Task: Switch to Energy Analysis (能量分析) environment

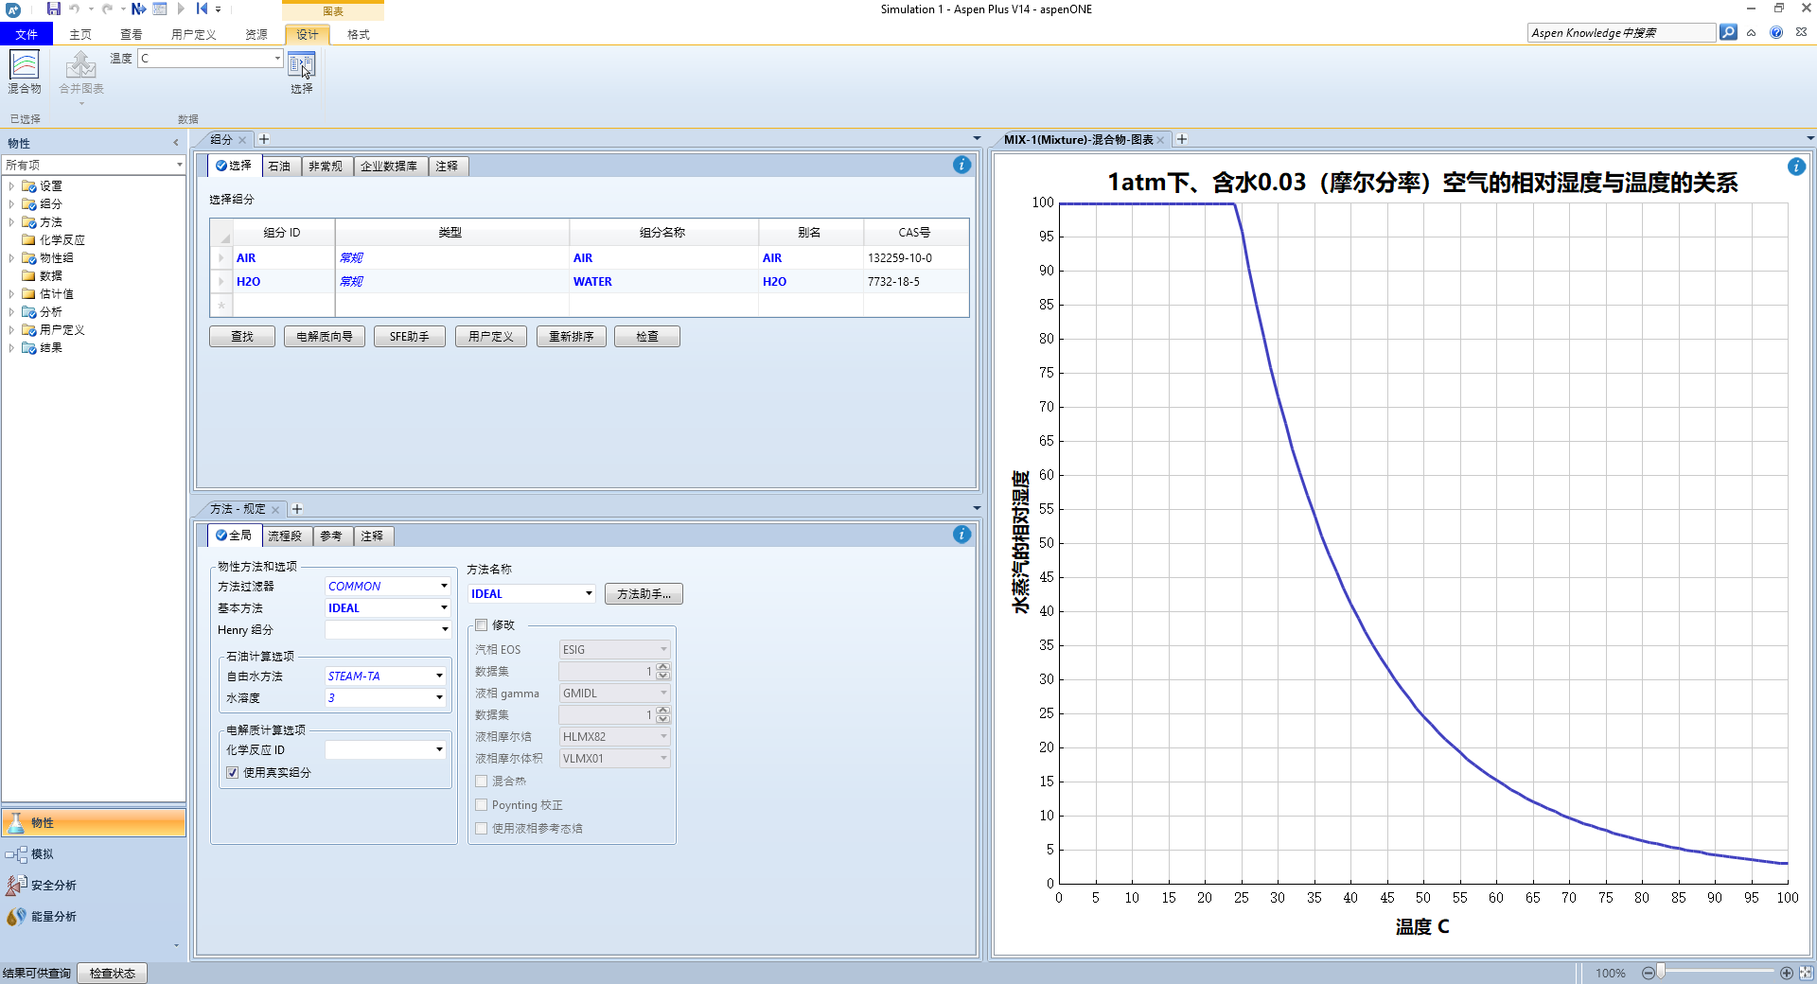Action: click(x=94, y=916)
